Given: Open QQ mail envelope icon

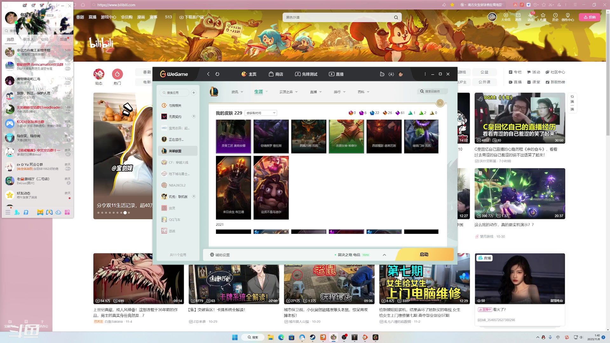Looking at the screenshot, I should tap(25, 5).
